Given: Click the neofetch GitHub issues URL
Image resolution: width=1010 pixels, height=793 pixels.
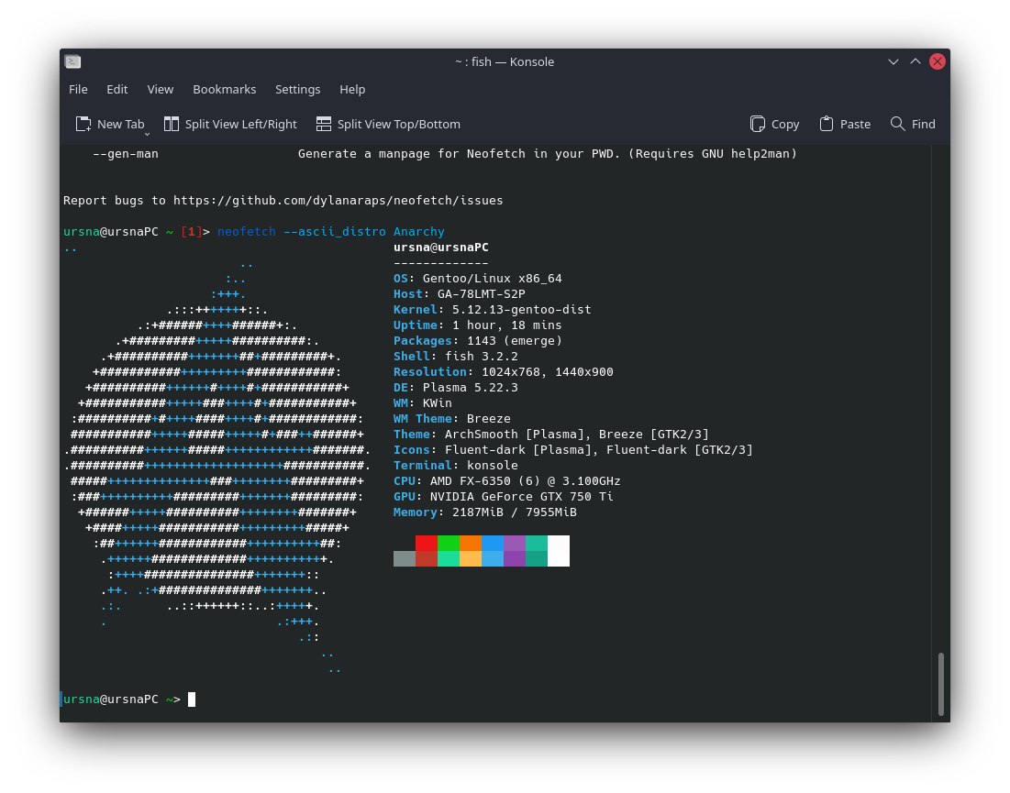Looking at the screenshot, I should [x=339, y=200].
